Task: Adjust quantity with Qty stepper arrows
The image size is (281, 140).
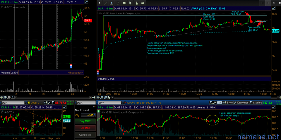Action: [x=95, y=115]
